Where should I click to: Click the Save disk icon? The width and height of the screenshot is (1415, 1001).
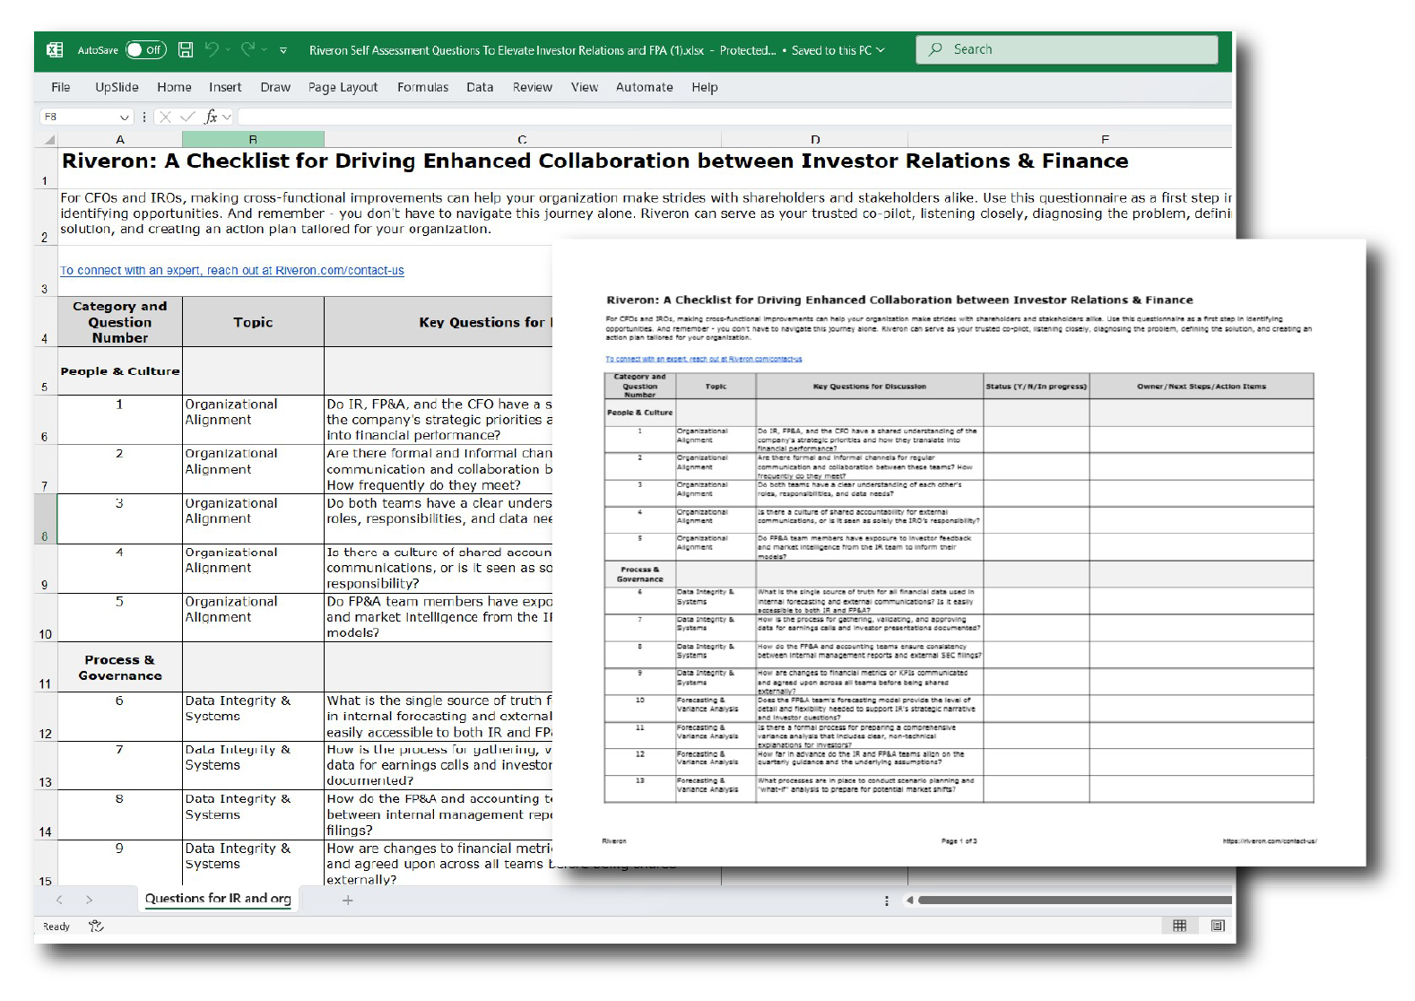(186, 50)
